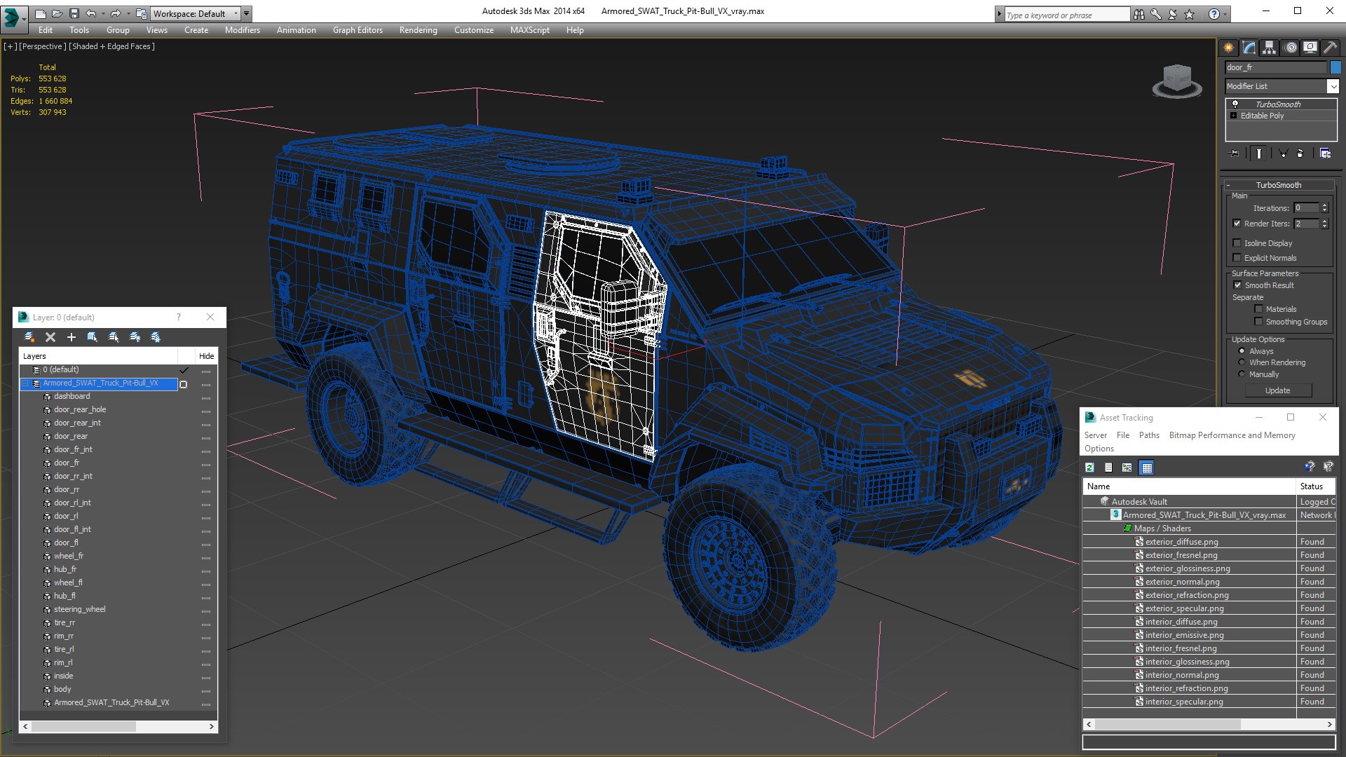
Task: Click Create New Layer icon in Layer dialog
Action: (29, 337)
